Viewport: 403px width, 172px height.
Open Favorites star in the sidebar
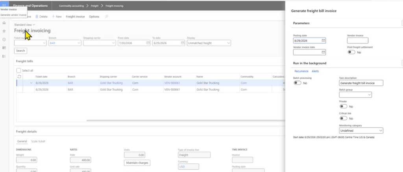(4, 31)
